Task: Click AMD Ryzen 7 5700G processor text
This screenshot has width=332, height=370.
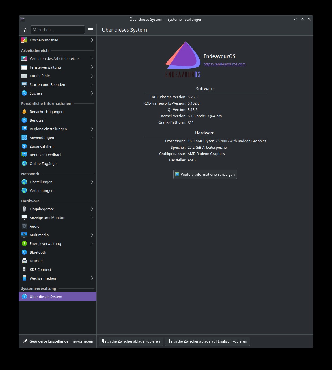Action: [x=227, y=141]
